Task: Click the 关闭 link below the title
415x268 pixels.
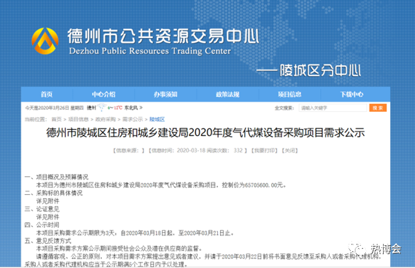Action: (x=290, y=151)
